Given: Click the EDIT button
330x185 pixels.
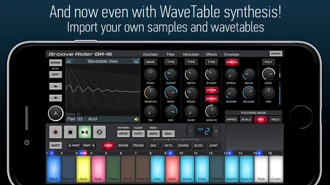Looking at the screenshot, I should click(x=168, y=134).
